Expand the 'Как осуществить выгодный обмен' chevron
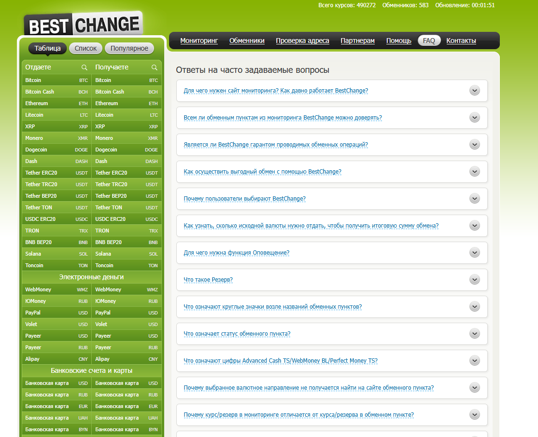 pyautogui.click(x=475, y=172)
